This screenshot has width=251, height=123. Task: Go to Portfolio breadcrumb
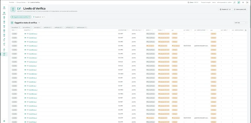11,2
